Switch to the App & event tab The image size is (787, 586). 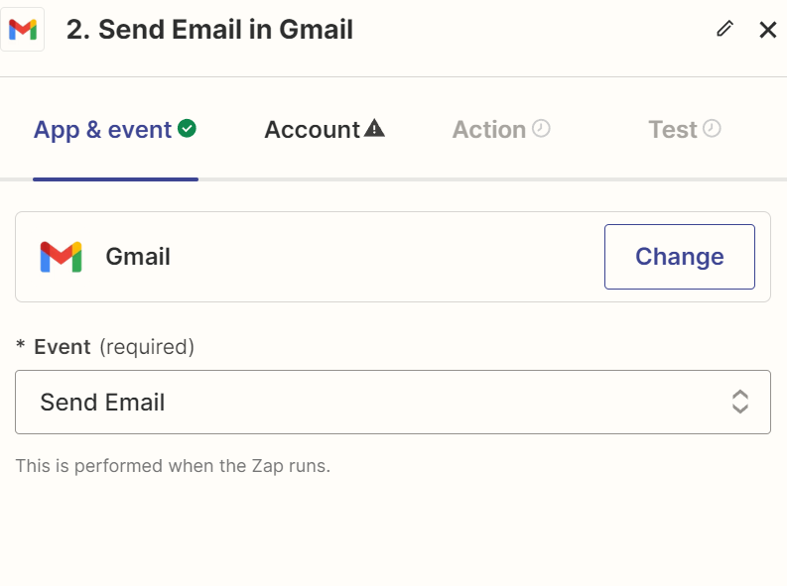102,130
